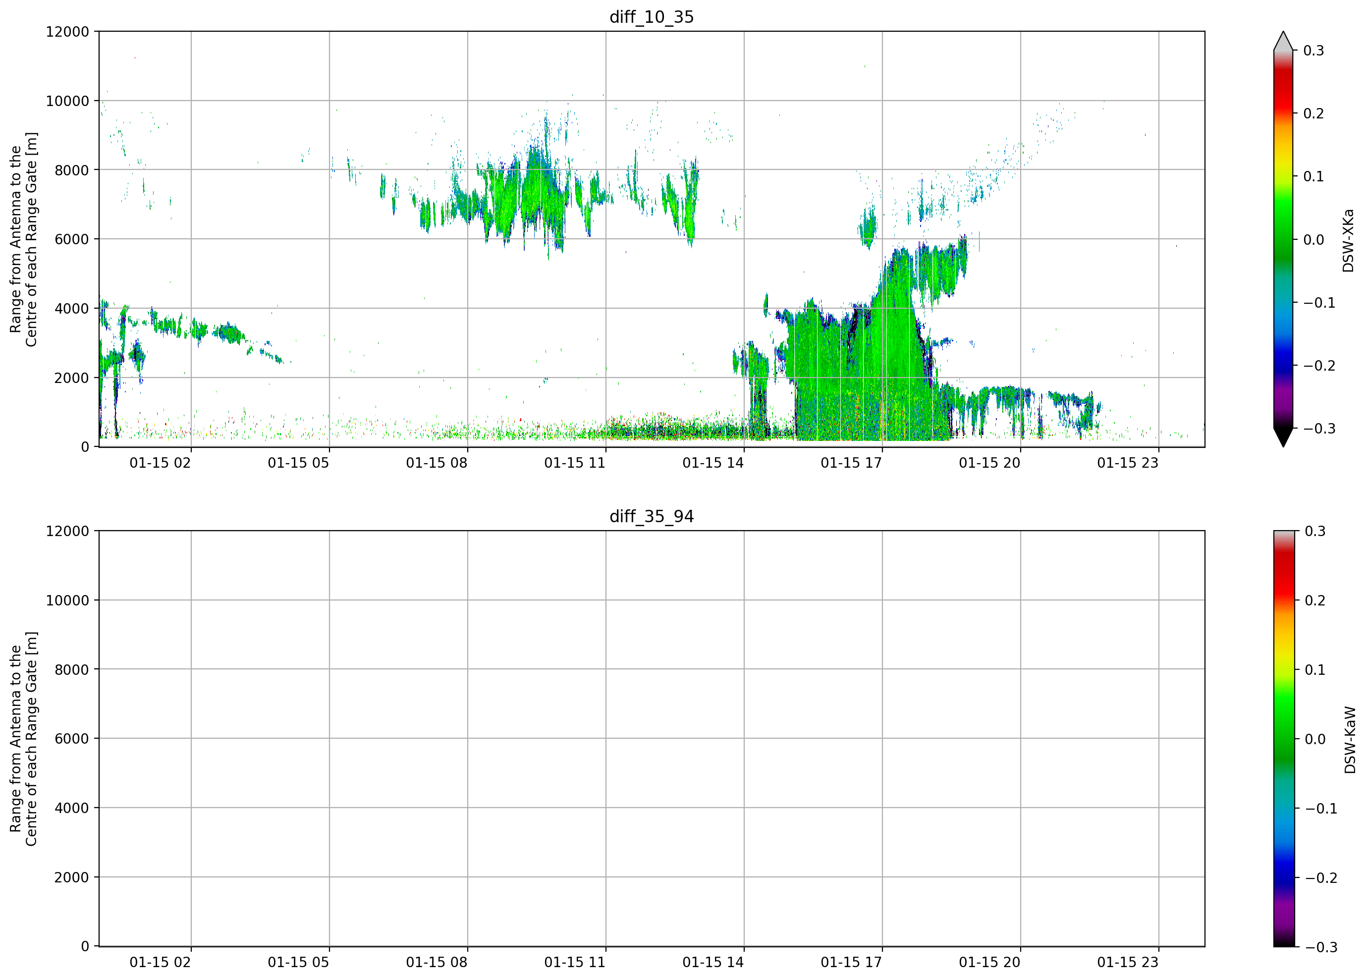Click the 0.2 tick on the DSW-XKa colorbar
Image resolution: width=1367 pixels, height=980 pixels.
click(x=1313, y=113)
